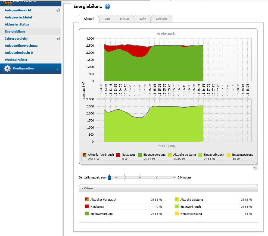Expand the Konfiguration menu arrow
This screenshot has height=236, width=268.
58,69
